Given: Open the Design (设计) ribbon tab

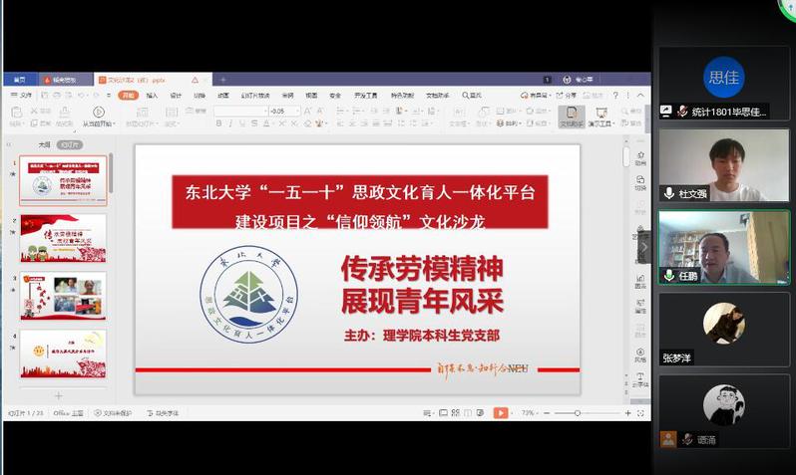Looking at the screenshot, I should (x=176, y=96).
